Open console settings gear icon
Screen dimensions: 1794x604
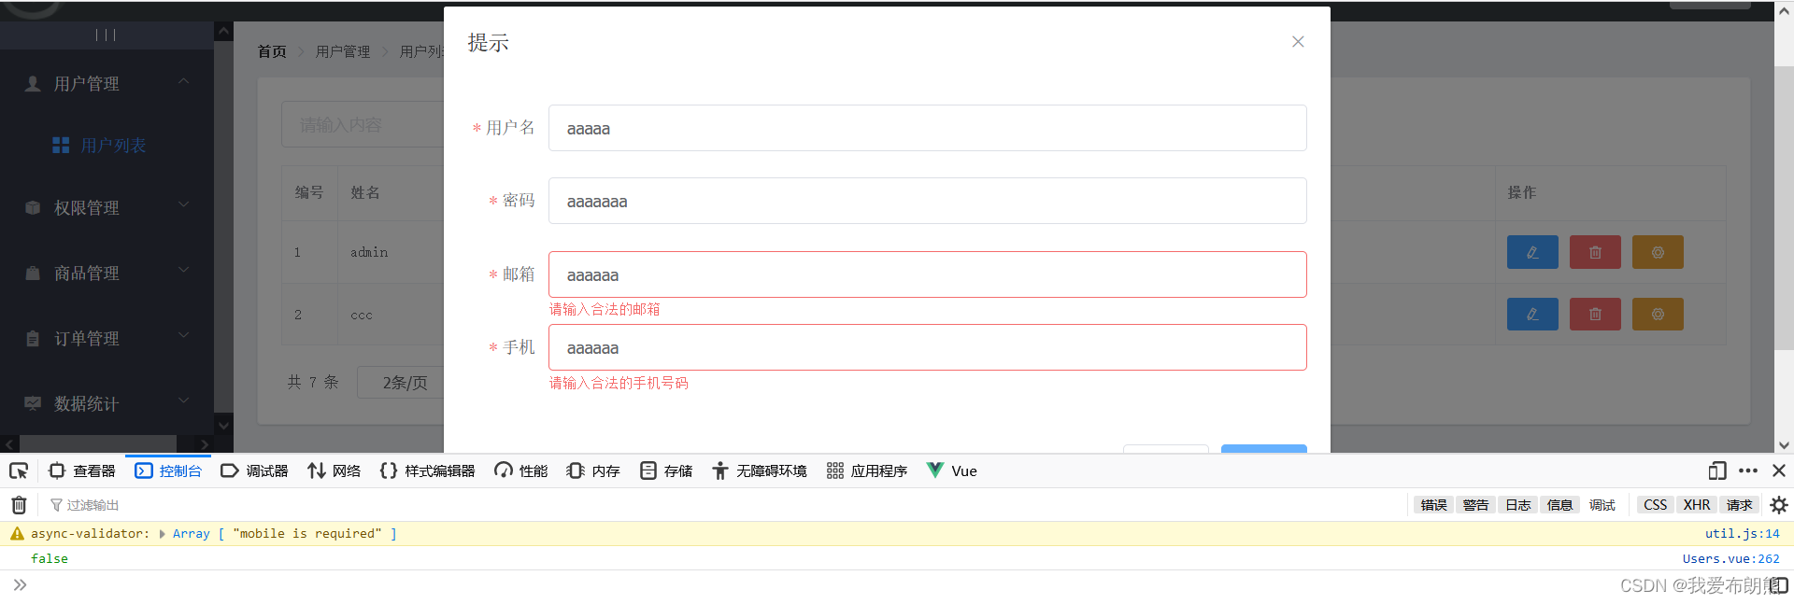pos(1779,505)
